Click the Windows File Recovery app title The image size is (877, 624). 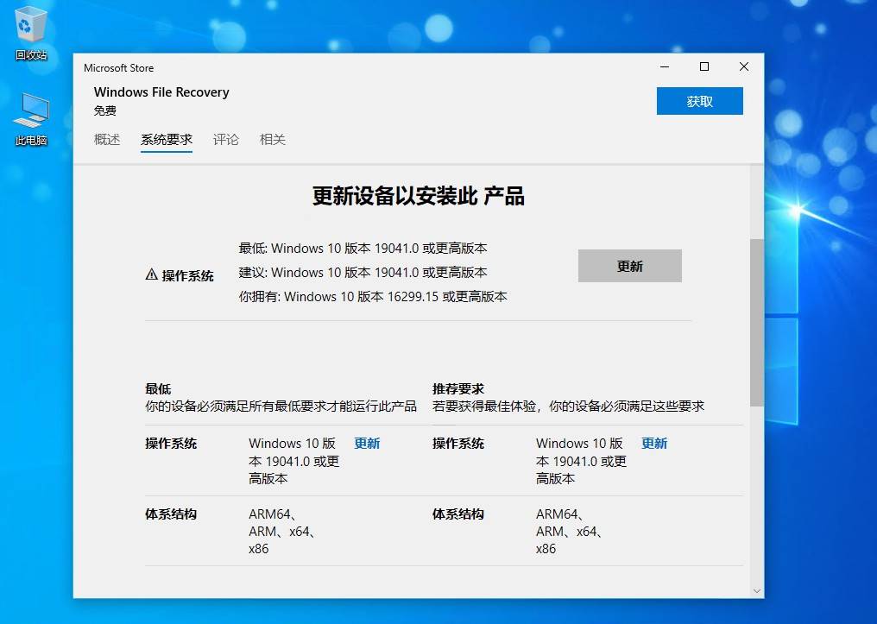point(161,92)
